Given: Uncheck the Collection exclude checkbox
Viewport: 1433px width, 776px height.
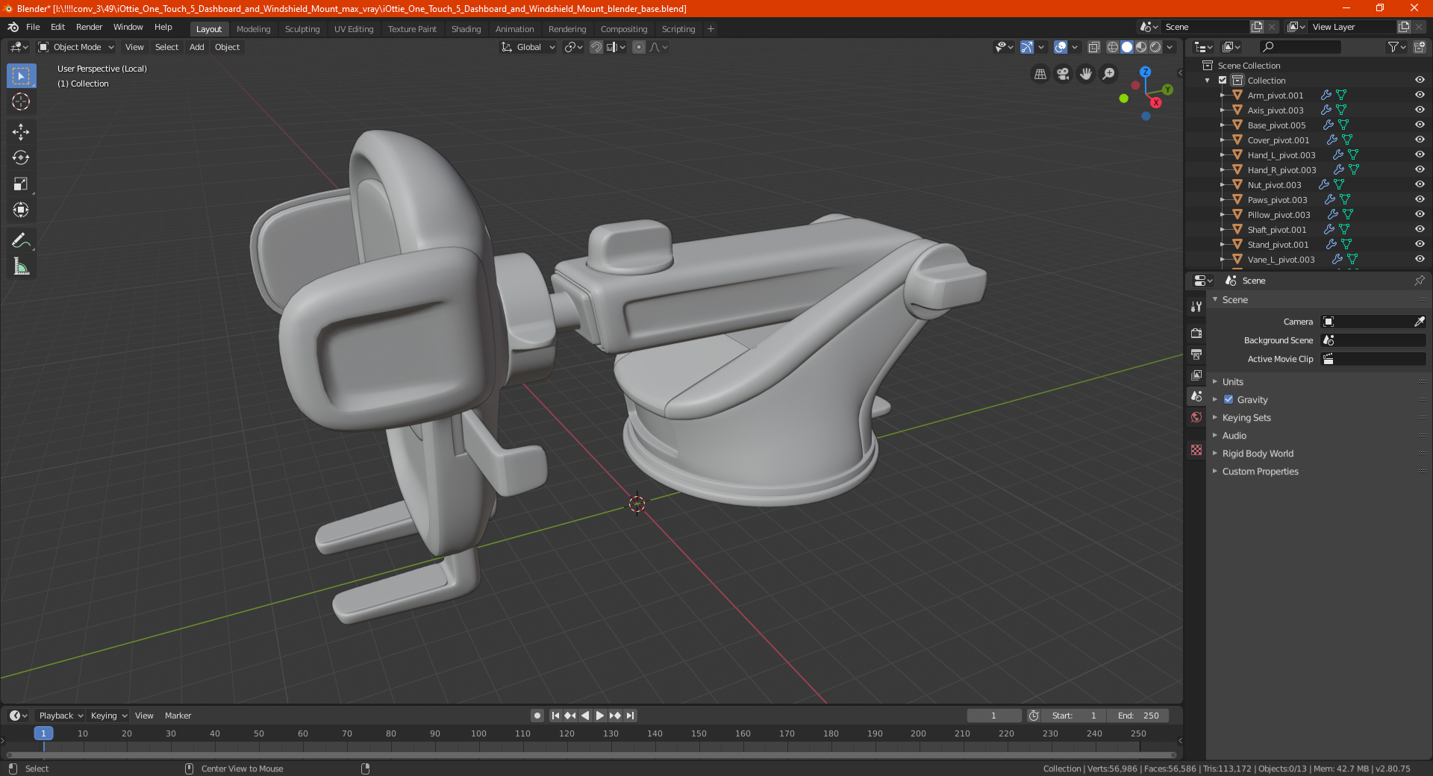Looking at the screenshot, I should (x=1223, y=80).
